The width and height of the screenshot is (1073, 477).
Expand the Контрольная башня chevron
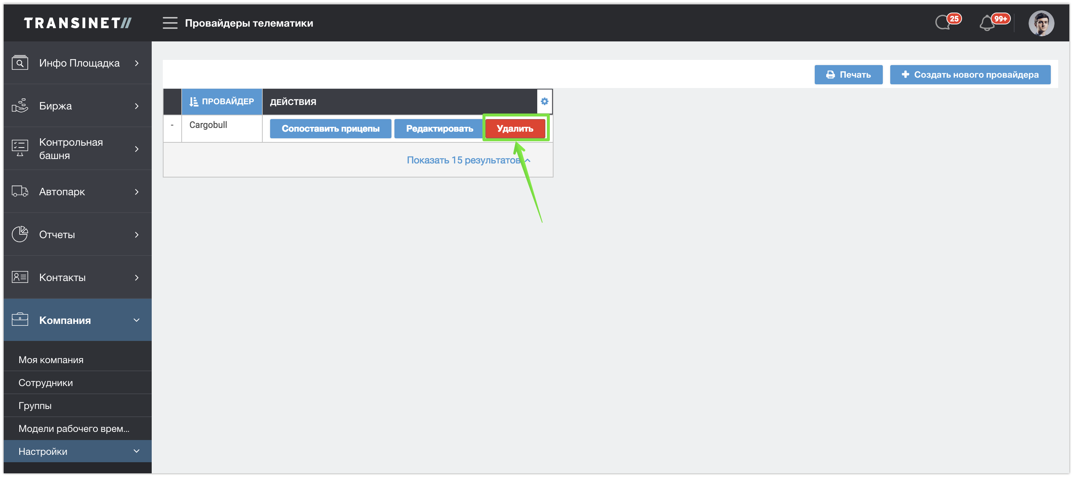(x=137, y=149)
